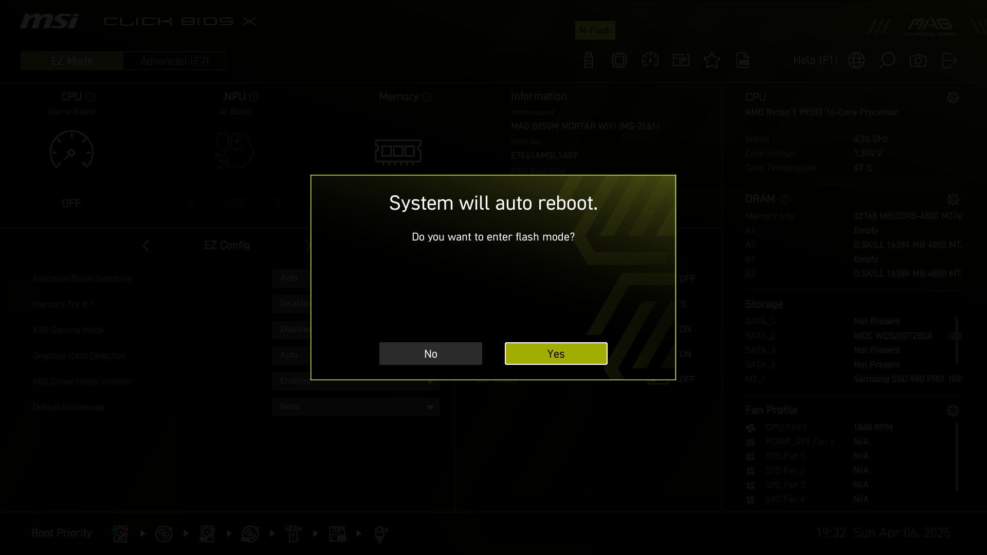Viewport: 987px width, 555px height.
Task: Go to previous EZ Config page
Action: coord(146,246)
